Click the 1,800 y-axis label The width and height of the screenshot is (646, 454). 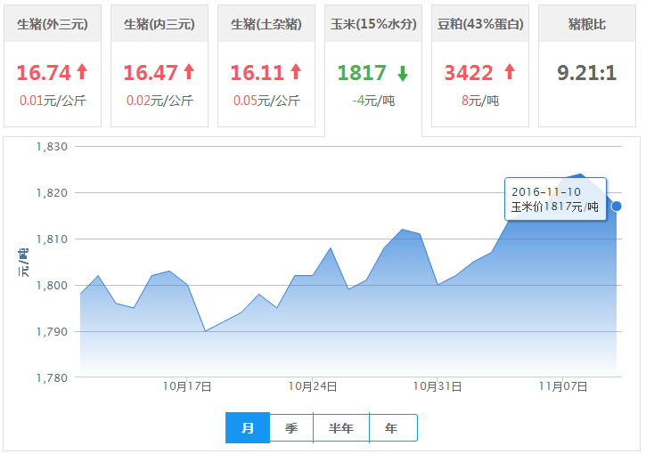pyautogui.click(x=52, y=285)
